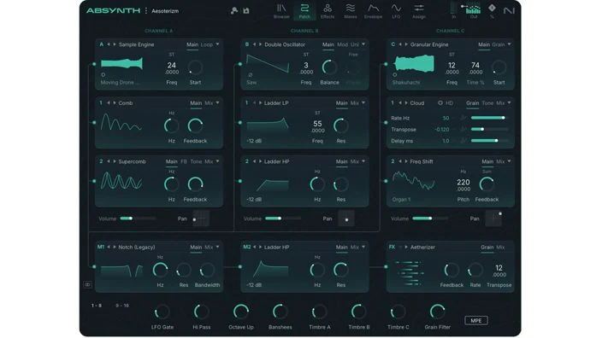The height and width of the screenshot is (338, 602).
Task: Select the Loop tab in Sample Engine
Action: 207,44
